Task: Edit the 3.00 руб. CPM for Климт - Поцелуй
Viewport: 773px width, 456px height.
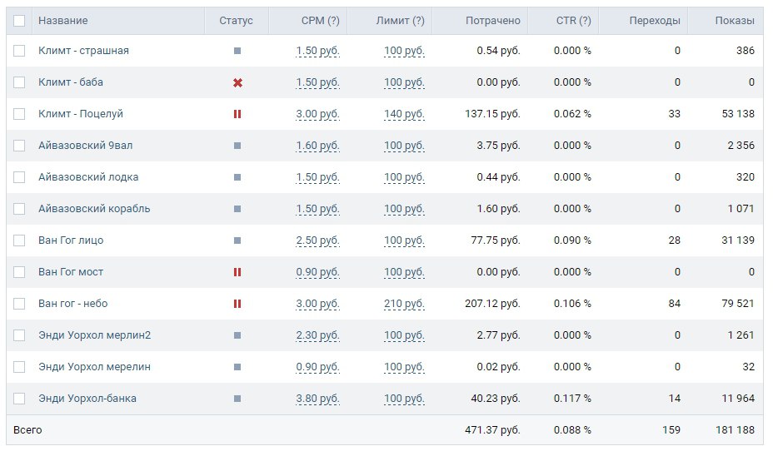Action: click(x=317, y=114)
